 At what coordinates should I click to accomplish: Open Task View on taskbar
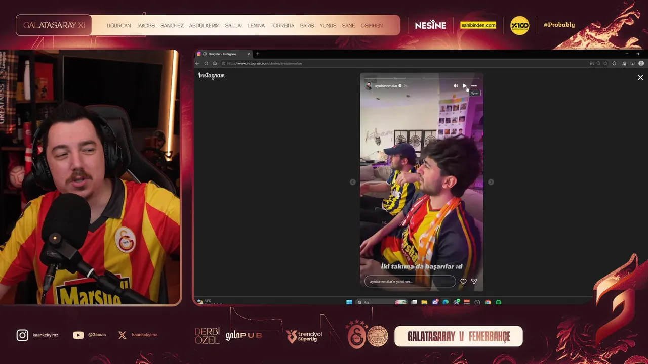414,302
